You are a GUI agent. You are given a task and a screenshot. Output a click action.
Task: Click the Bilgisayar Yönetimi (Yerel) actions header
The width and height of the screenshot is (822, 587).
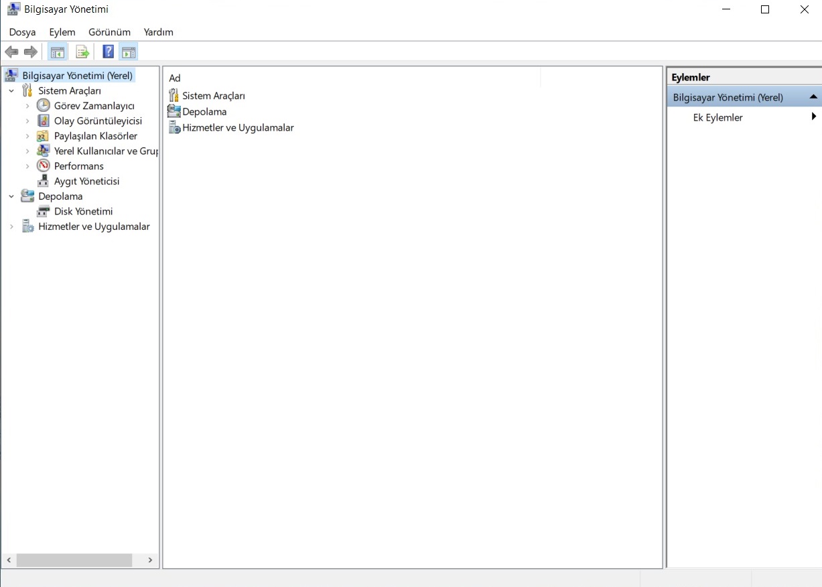click(x=744, y=97)
